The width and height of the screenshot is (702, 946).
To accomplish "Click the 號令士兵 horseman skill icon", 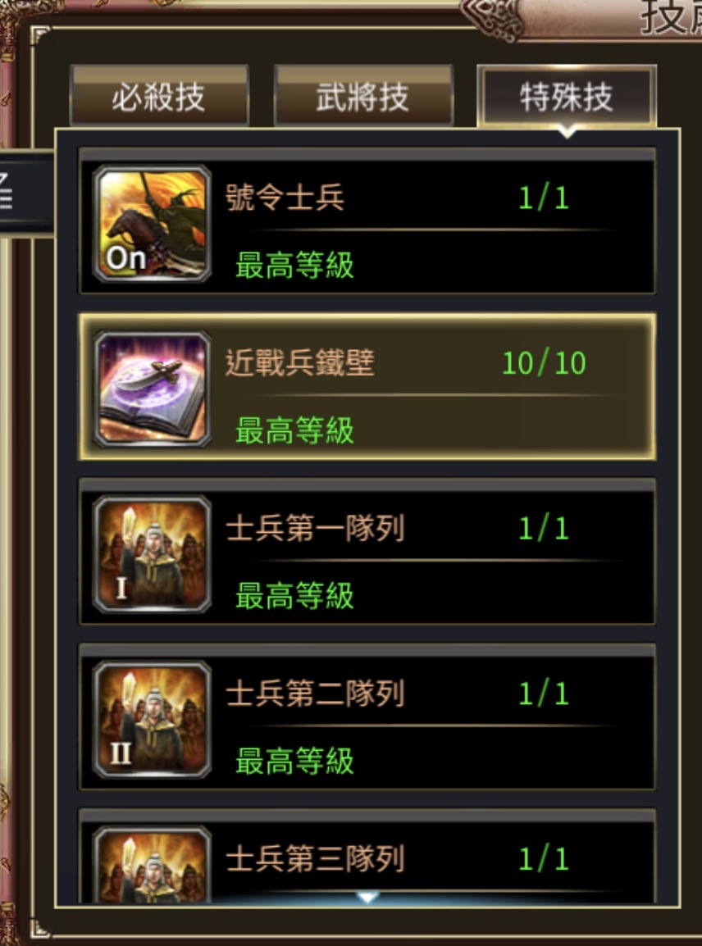I will point(152,224).
